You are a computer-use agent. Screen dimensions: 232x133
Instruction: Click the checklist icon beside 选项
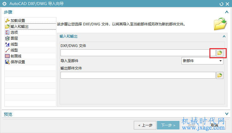point(7,33)
